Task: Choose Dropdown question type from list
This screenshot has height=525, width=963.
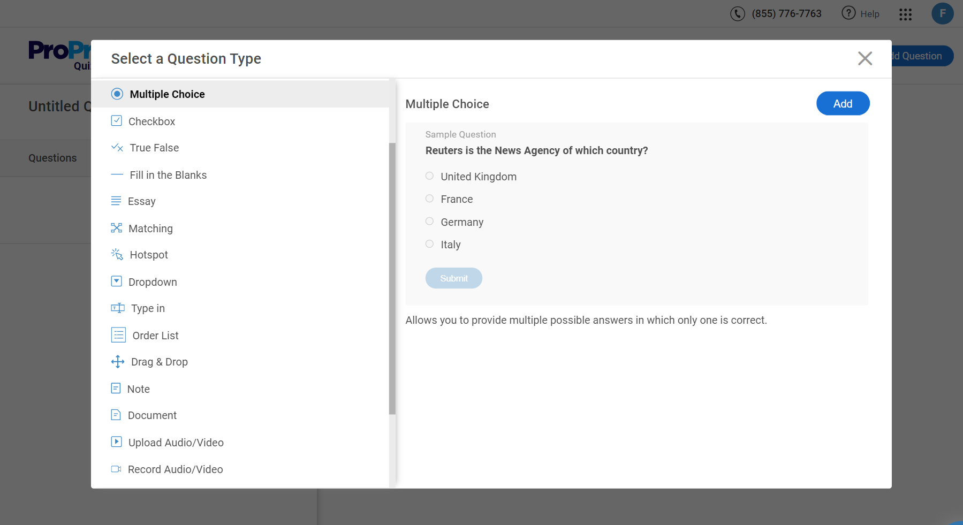Action: pyautogui.click(x=153, y=282)
